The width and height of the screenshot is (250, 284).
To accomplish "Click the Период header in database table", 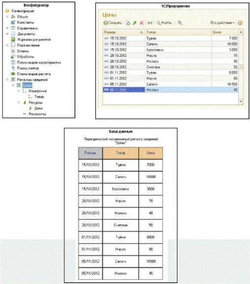I will 90,153.
